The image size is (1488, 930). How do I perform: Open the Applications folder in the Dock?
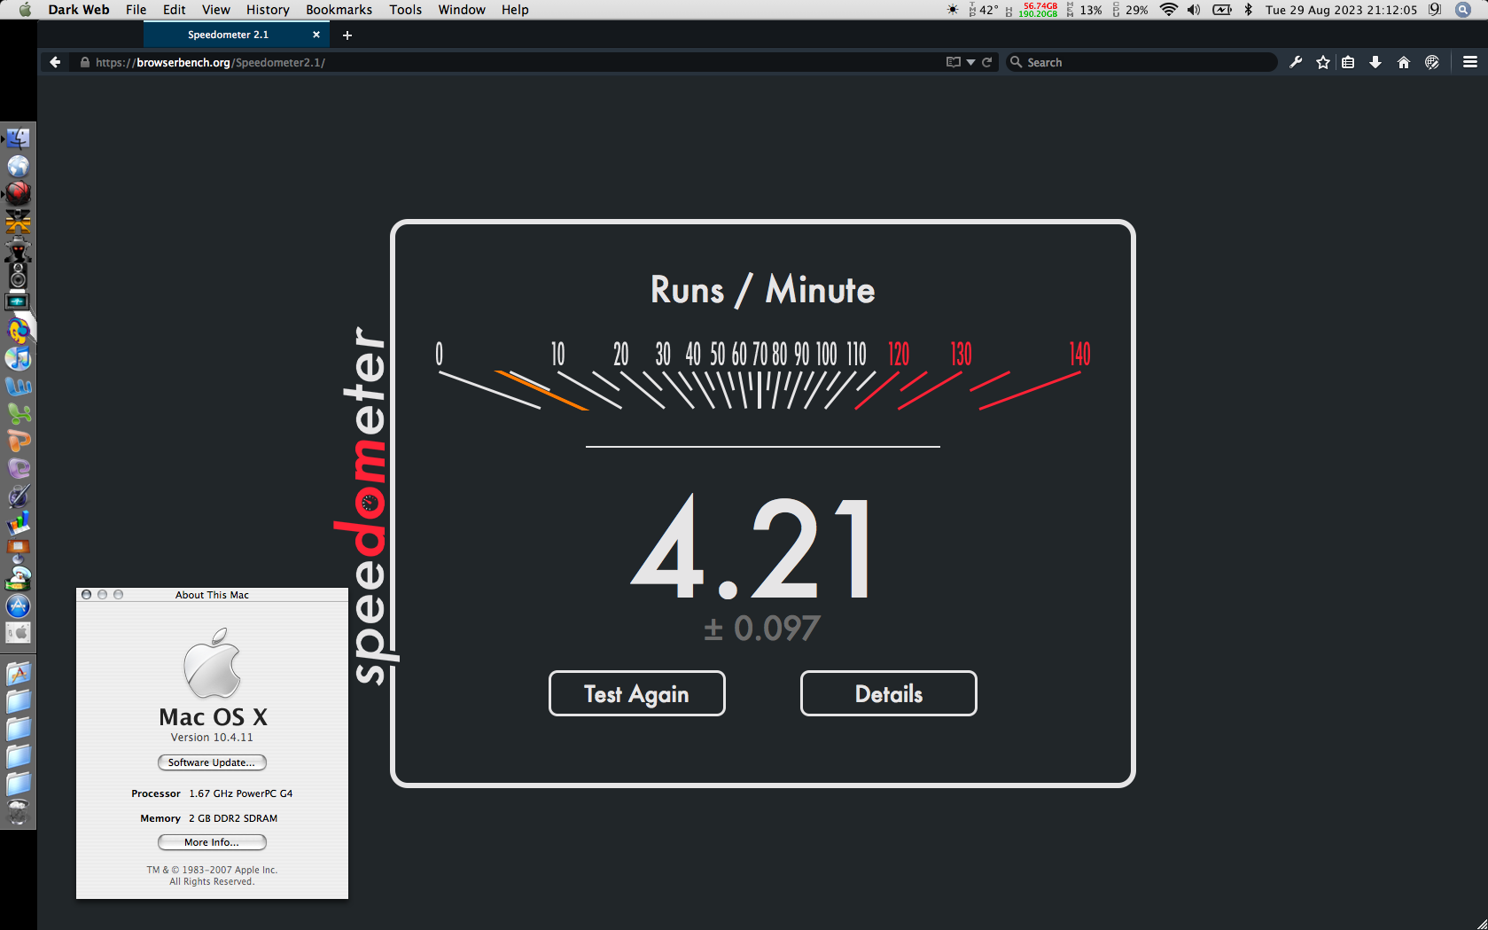click(18, 674)
